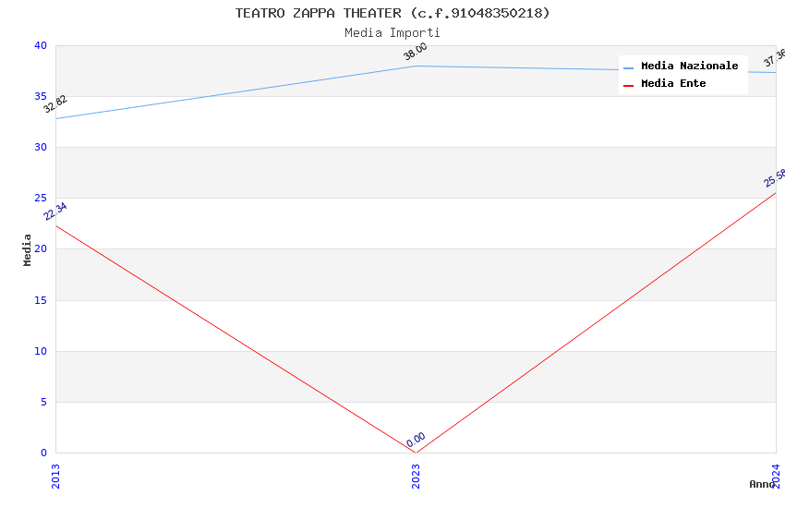Click the Anno axis title
Screen dimensions: 785x508
click(762, 484)
